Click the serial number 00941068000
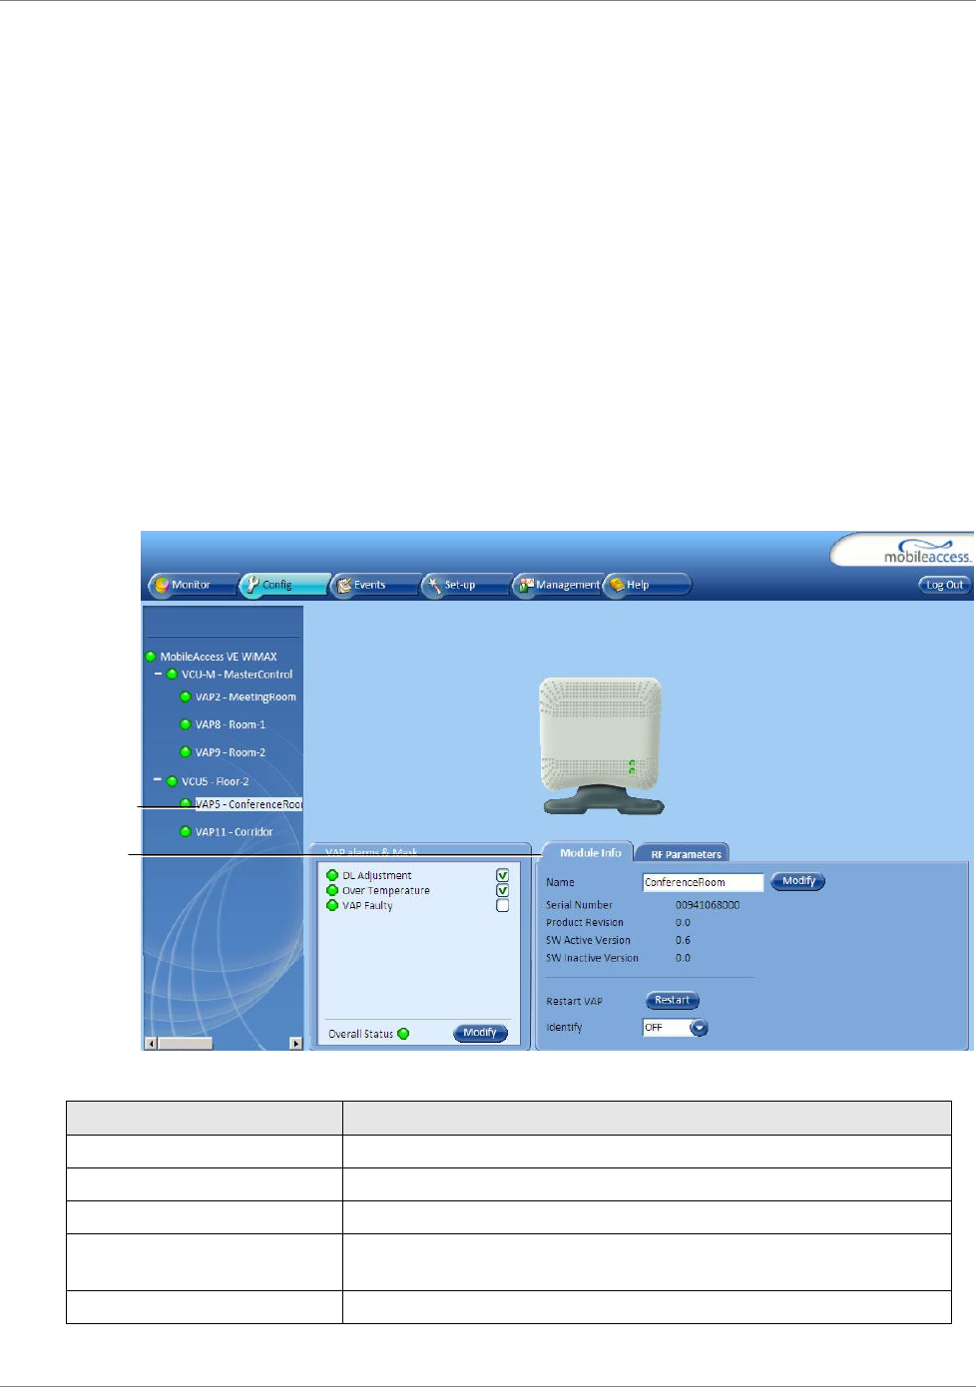This screenshot has height=1387, width=976. [x=708, y=905]
